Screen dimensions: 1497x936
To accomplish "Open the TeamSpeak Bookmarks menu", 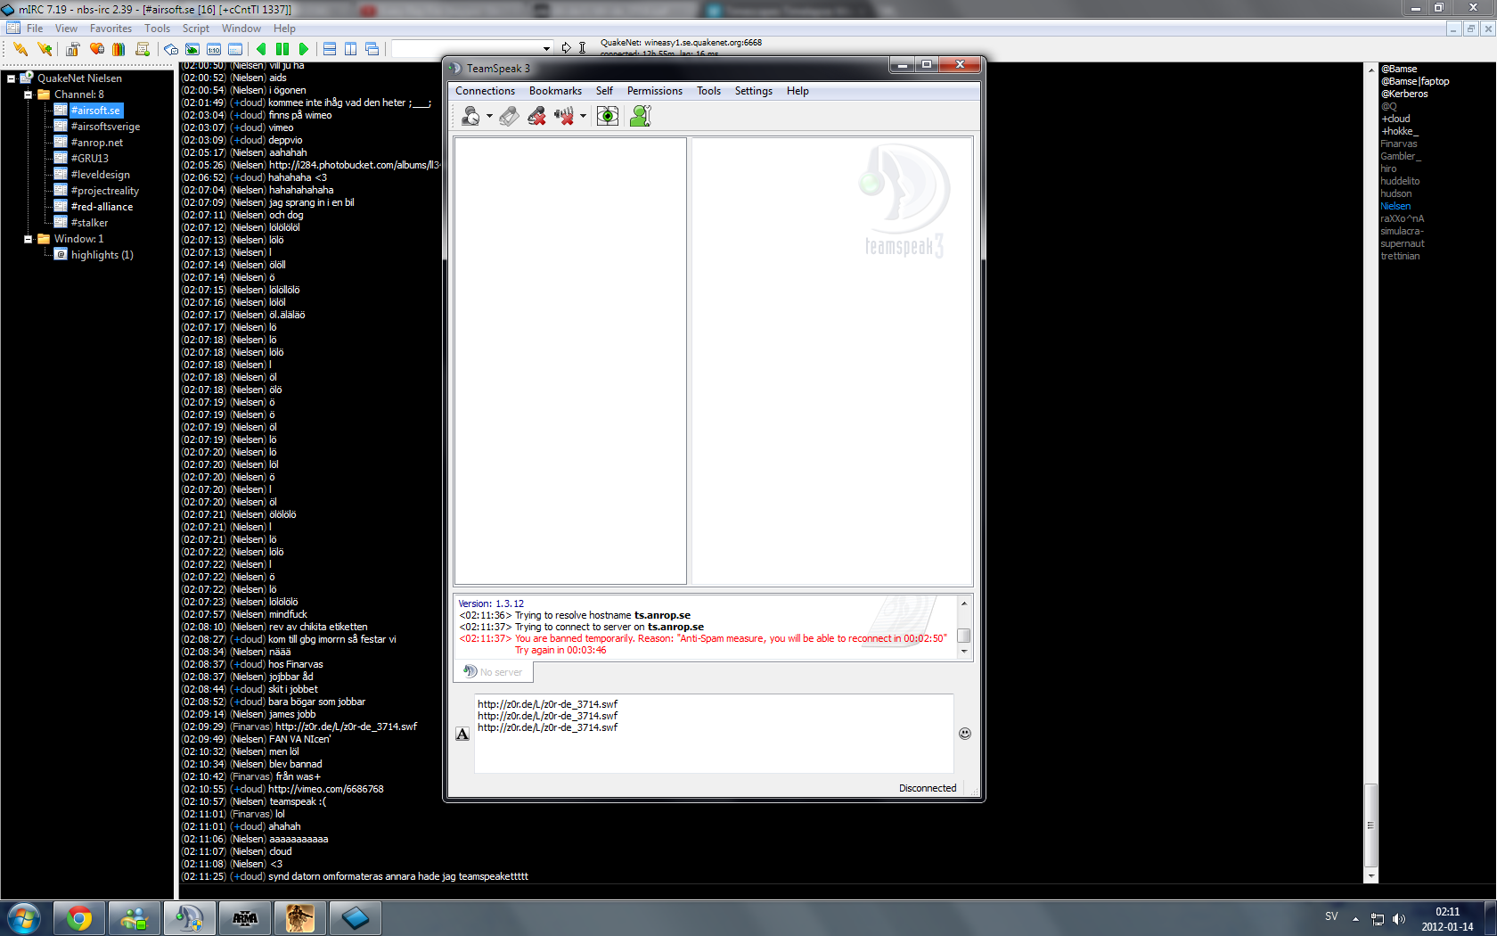I will click(554, 91).
